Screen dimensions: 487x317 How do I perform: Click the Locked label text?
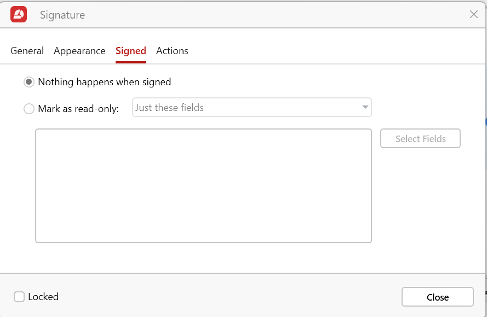tap(43, 297)
